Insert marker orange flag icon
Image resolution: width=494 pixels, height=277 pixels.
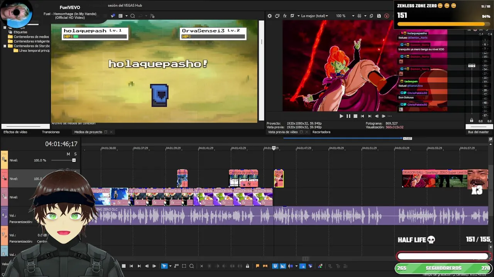click(x=257, y=266)
